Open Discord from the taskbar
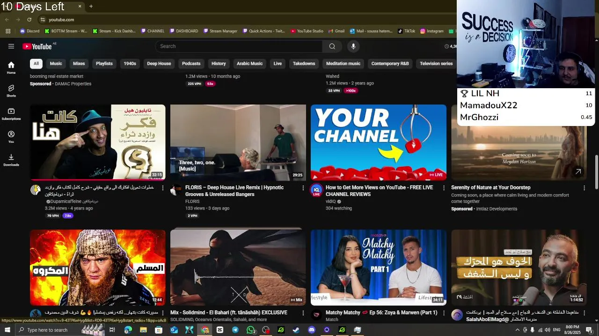The width and height of the screenshot is (599, 336). (312, 330)
